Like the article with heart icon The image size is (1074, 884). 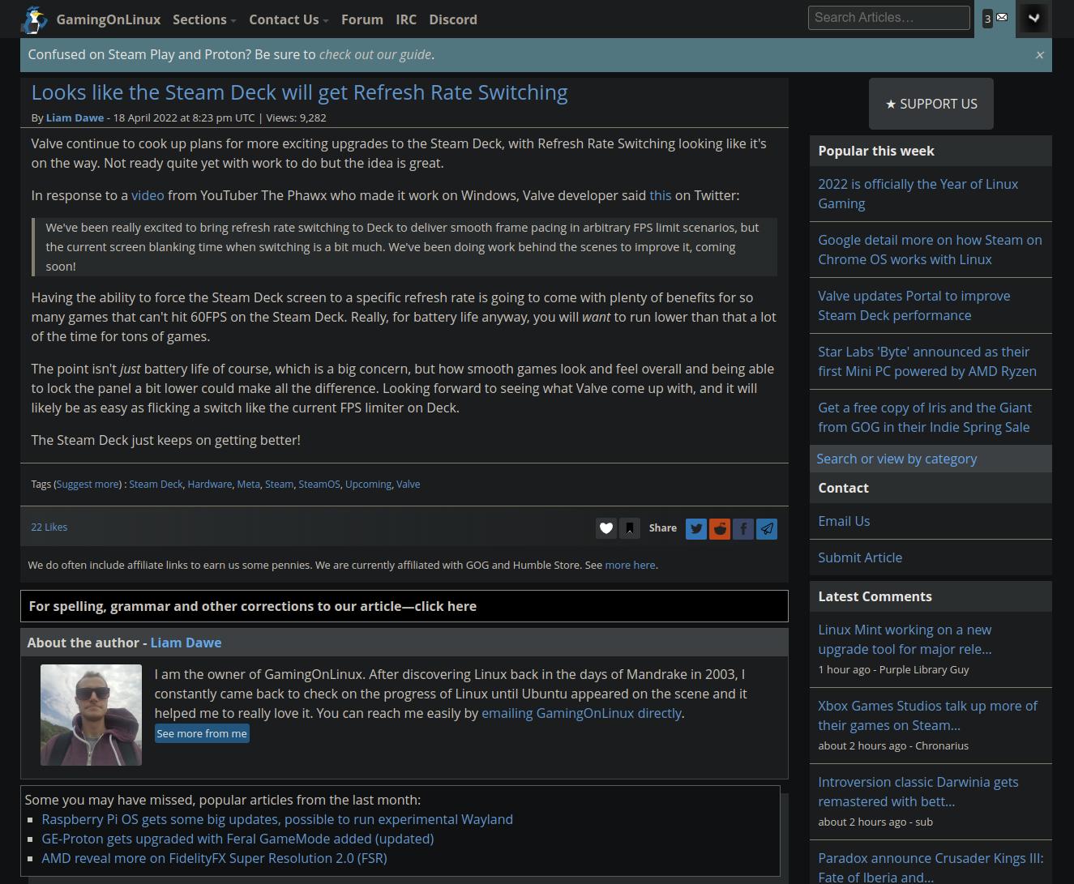tap(606, 528)
